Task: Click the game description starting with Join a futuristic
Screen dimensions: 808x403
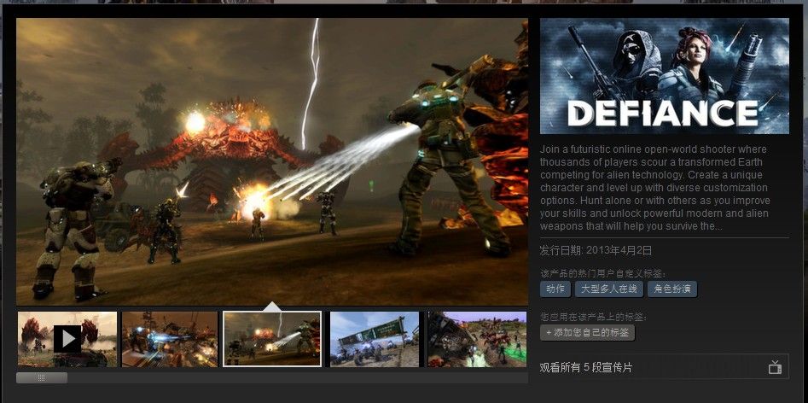Action: [654, 188]
